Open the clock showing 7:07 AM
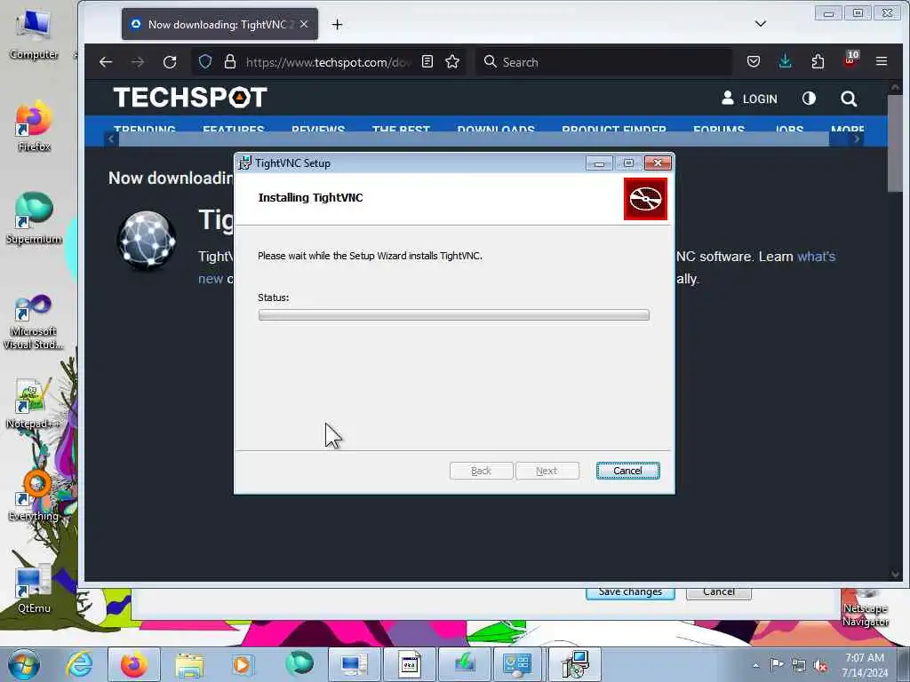This screenshot has height=682, width=910. coord(865,664)
